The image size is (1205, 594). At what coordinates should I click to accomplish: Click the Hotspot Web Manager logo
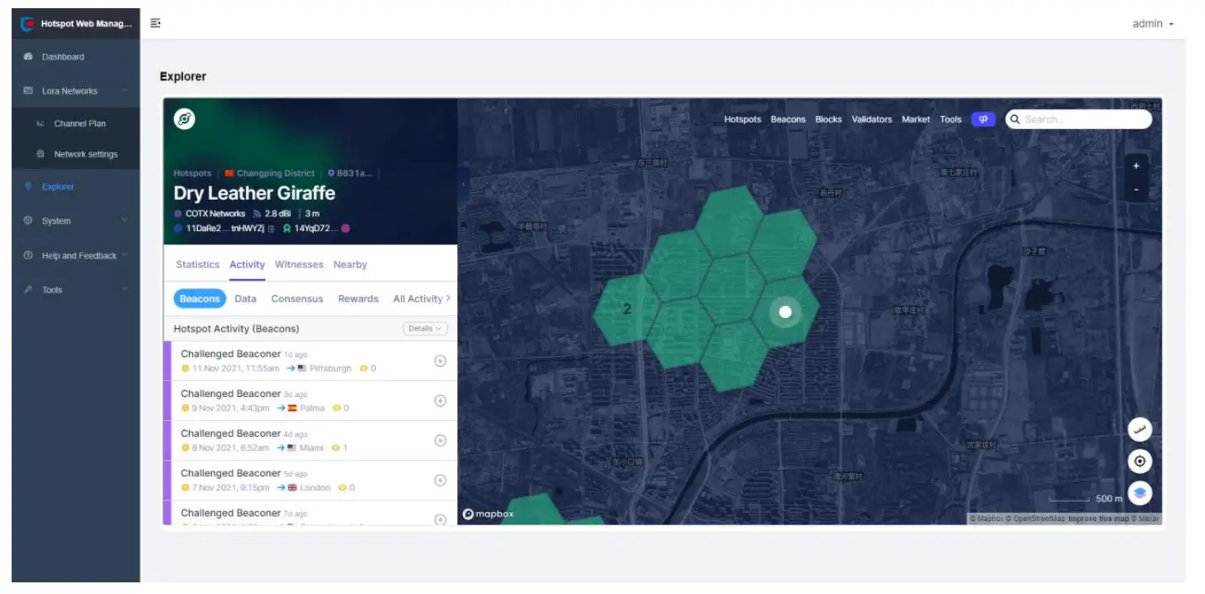point(27,24)
